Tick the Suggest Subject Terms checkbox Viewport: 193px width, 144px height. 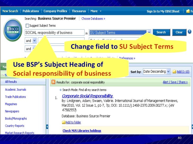coord(27,26)
